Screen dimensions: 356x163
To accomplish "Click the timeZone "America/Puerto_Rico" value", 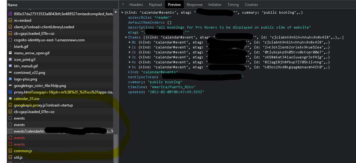I will tap(173, 87).
